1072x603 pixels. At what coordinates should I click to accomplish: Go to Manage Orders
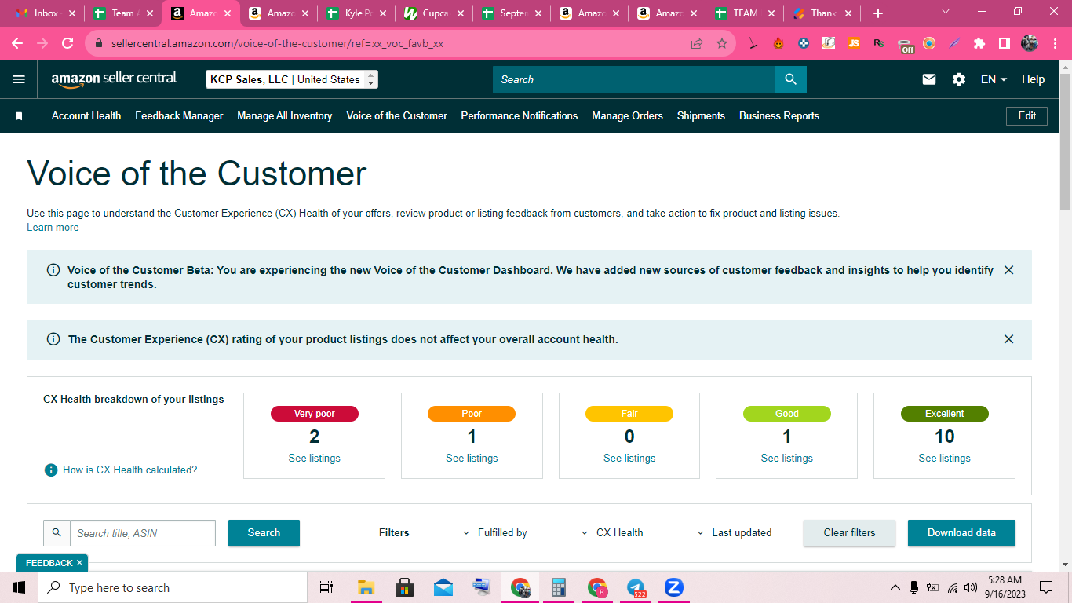628,116
